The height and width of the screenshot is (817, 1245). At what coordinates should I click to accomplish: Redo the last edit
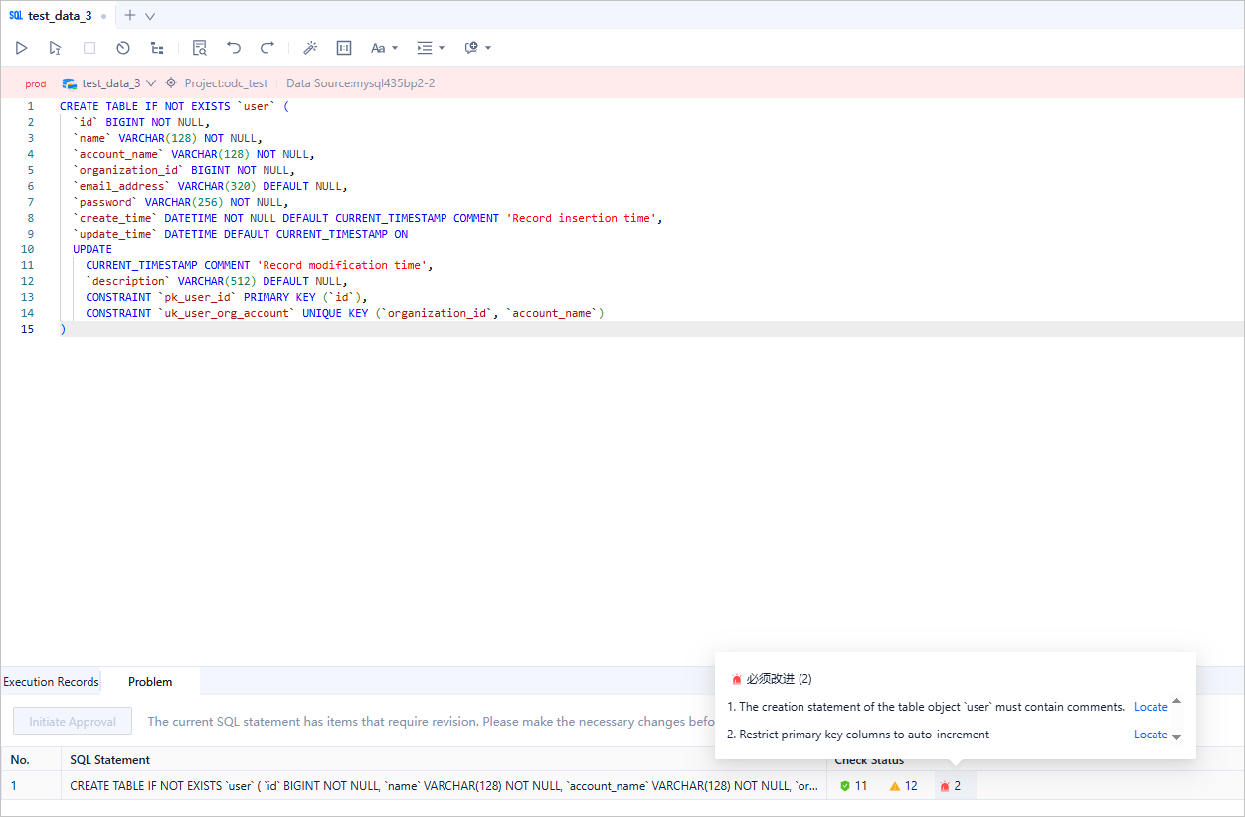[267, 48]
